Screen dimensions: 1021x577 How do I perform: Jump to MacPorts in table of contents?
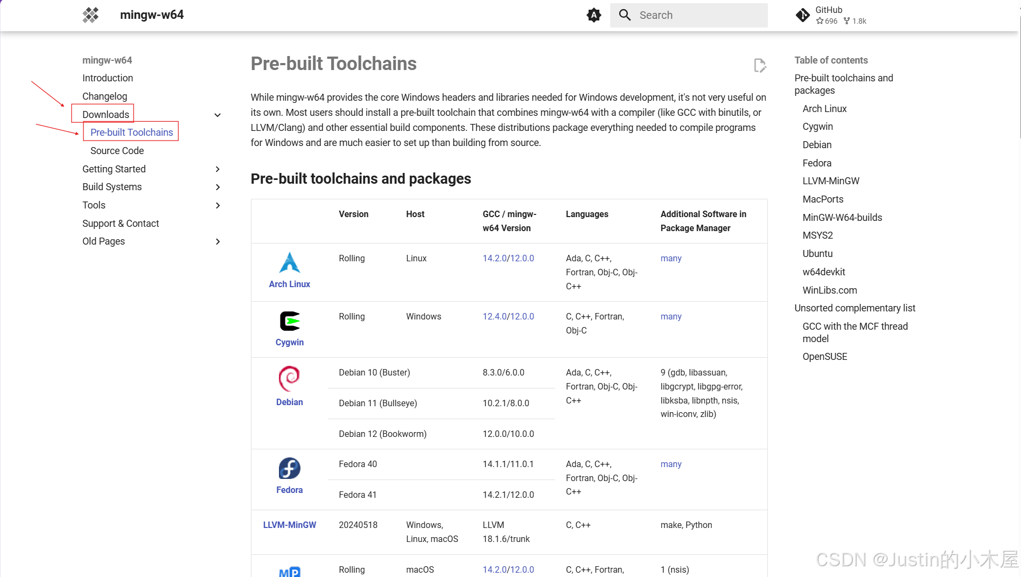tap(823, 199)
